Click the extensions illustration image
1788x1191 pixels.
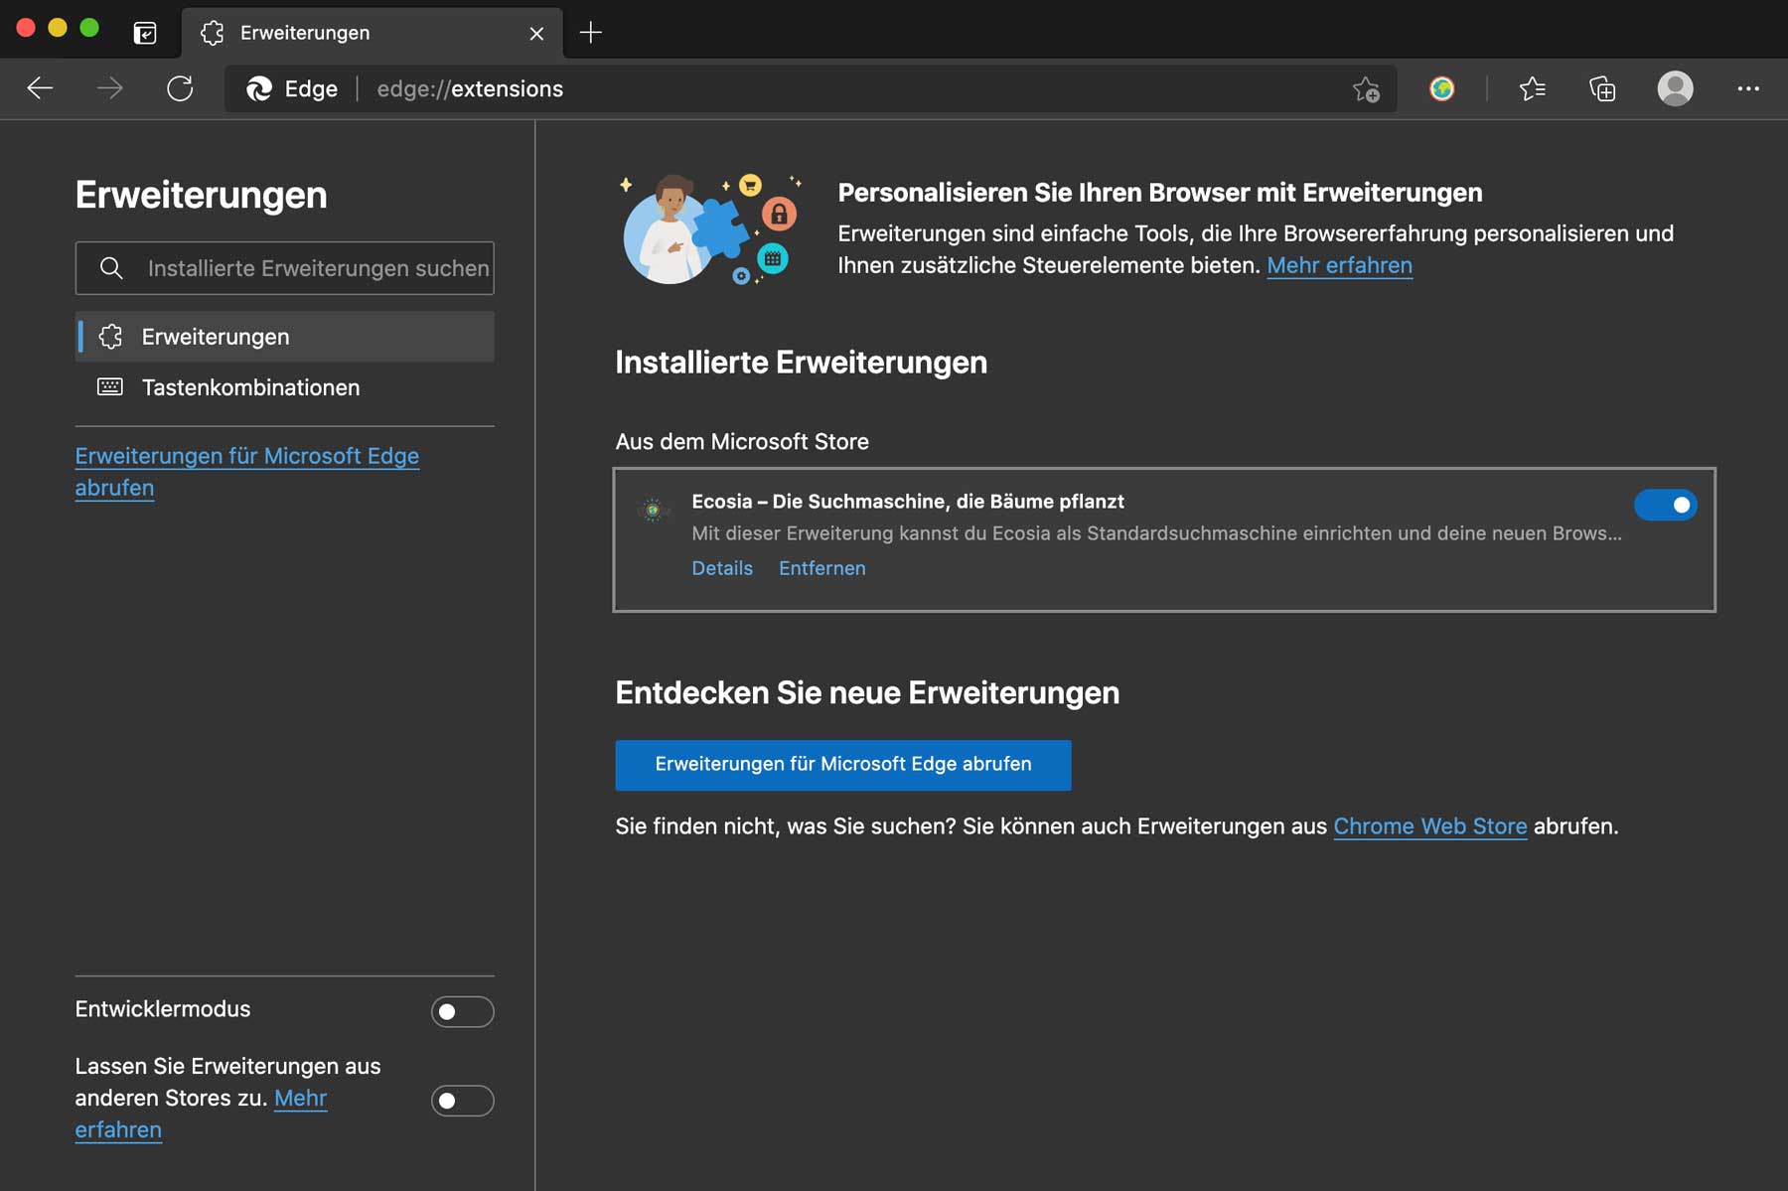point(711,228)
